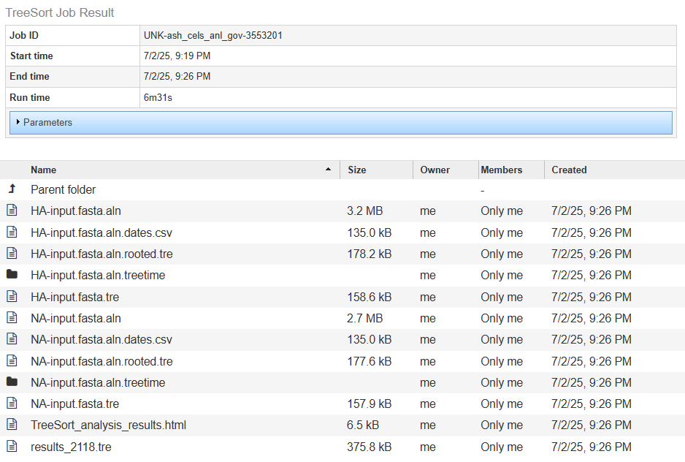Click the 6.5 kB size cell
This screenshot has width=685, height=462.
363,425
